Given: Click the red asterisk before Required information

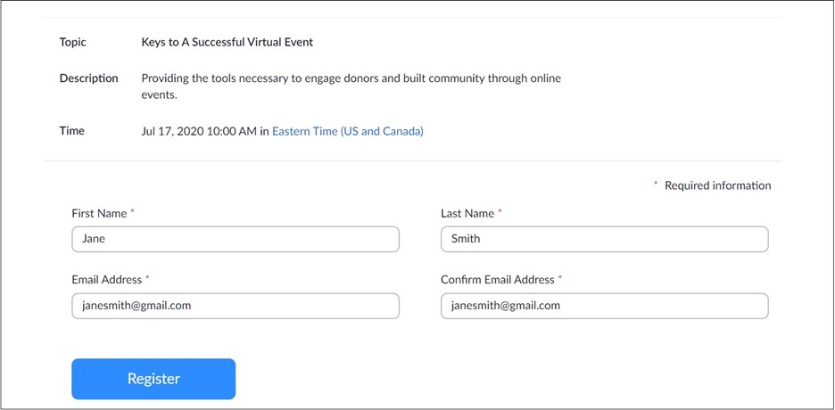Looking at the screenshot, I should pyautogui.click(x=656, y=184).
